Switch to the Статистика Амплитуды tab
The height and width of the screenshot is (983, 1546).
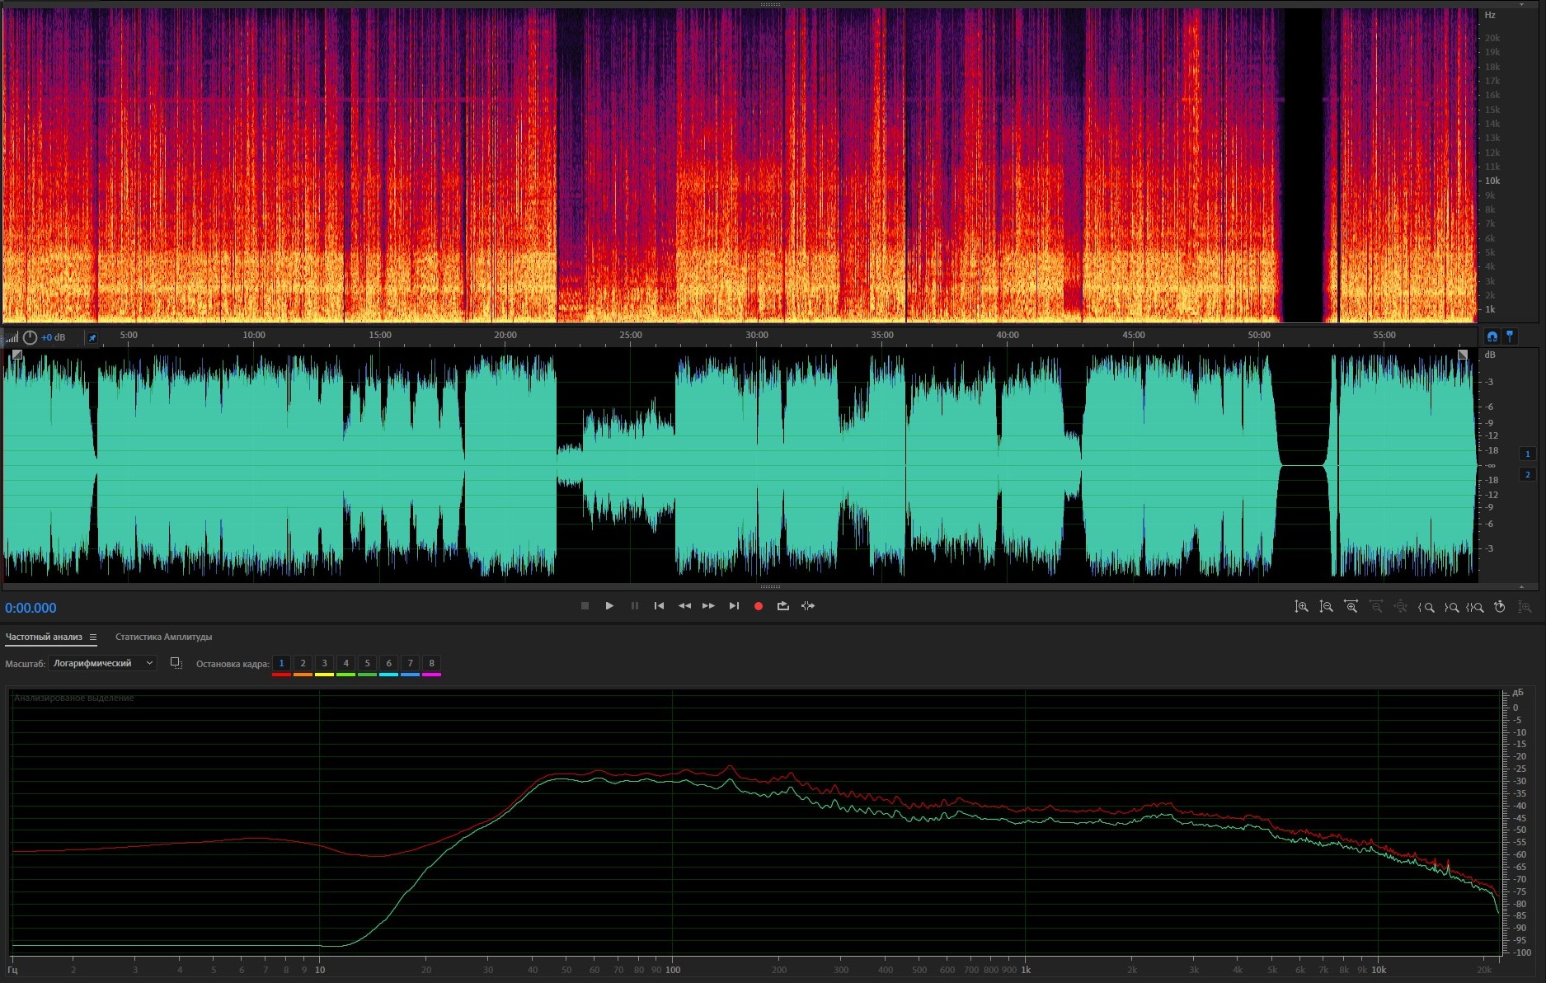point(163,637)
